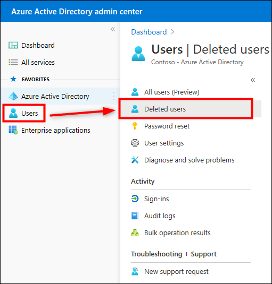272x284 pixels.
Task: Click the Enterprise applications grid icon
Action: pos(13,130)
